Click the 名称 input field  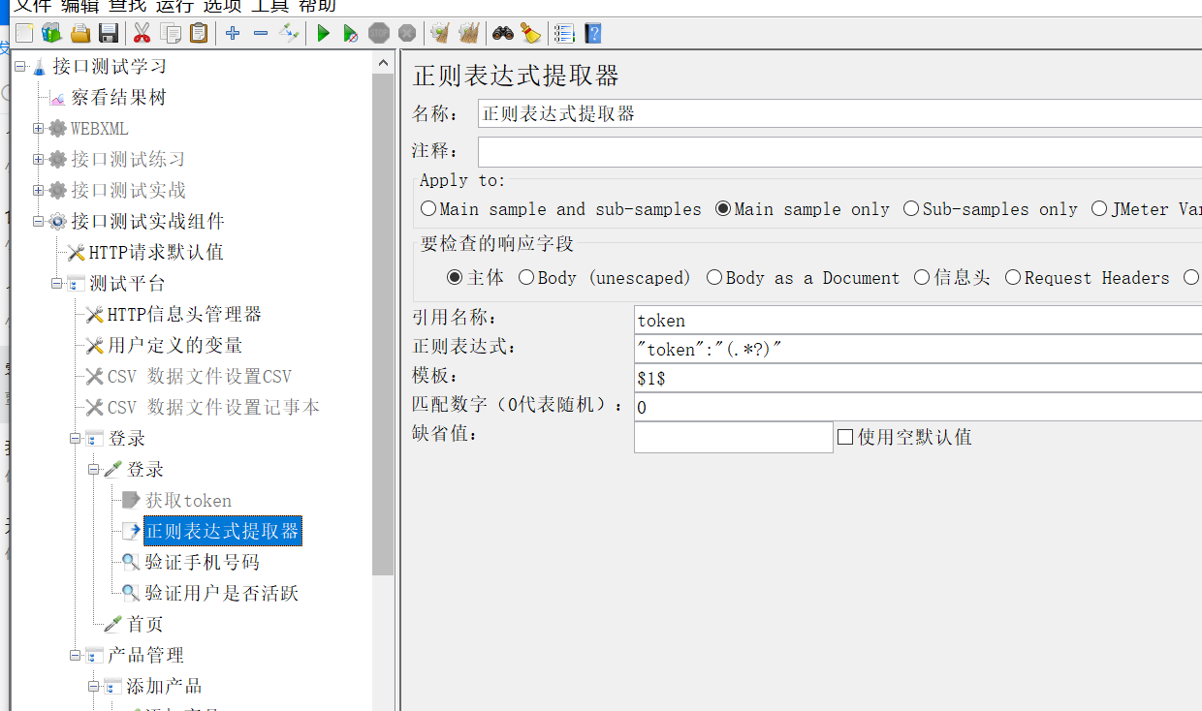point(839,113)
